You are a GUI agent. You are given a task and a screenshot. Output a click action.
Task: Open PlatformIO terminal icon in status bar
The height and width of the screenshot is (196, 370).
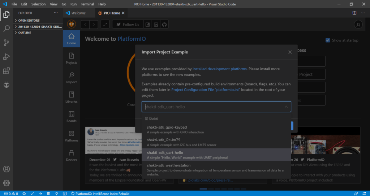pos(65,193)
